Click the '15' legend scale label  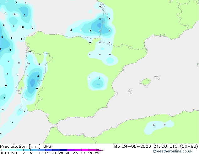point(46,153)
